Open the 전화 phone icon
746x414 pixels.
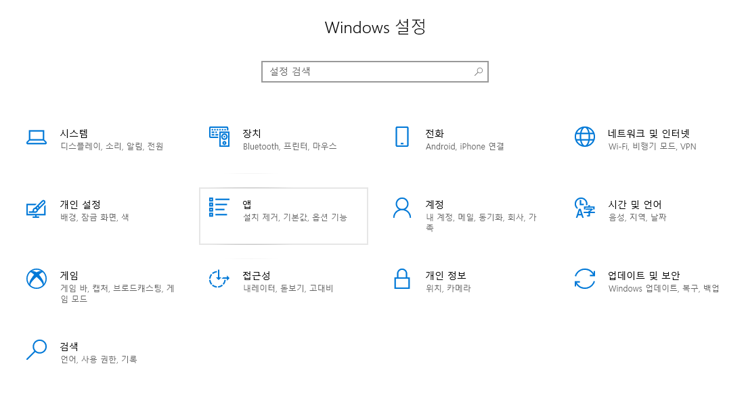(402, 137)
